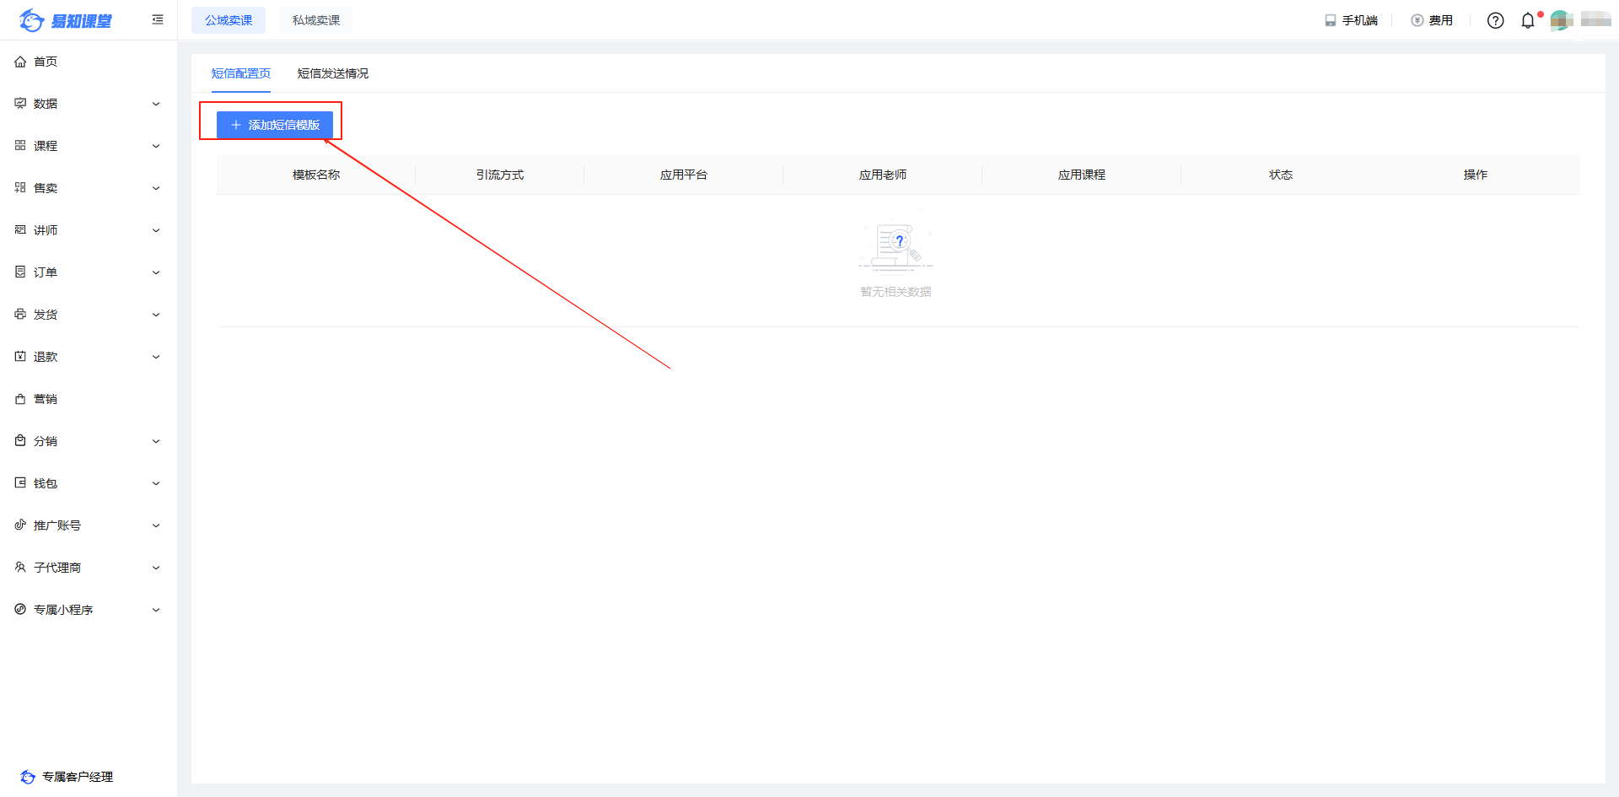Click the 发货 printer icon
This screenshot has height=797, width=1619.
20,315
